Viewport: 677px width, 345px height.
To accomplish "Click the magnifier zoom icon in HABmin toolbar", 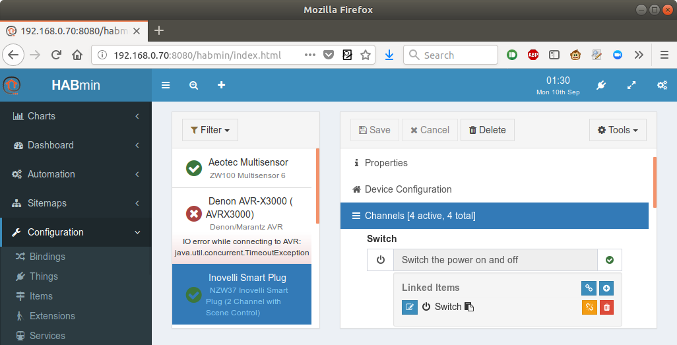I will (x=193, y=86).
